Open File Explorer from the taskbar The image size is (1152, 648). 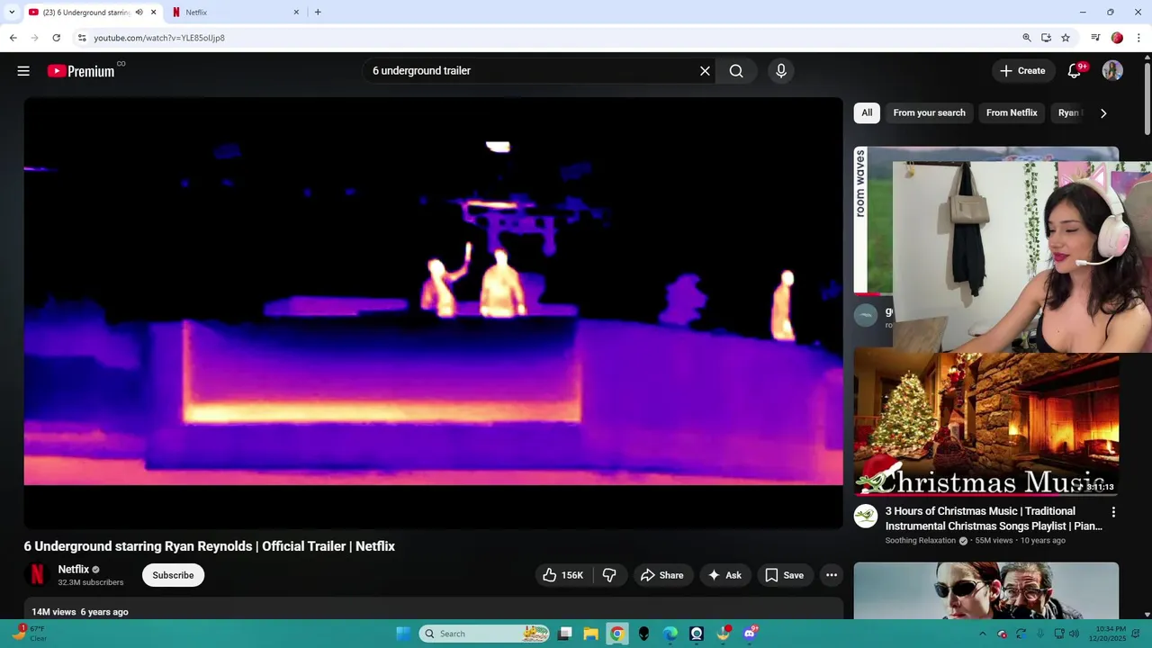pos(590,634)
